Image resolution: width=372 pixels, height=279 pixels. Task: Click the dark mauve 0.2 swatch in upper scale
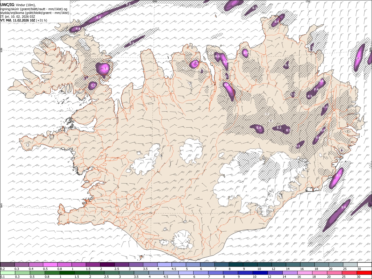pos(7,264)
